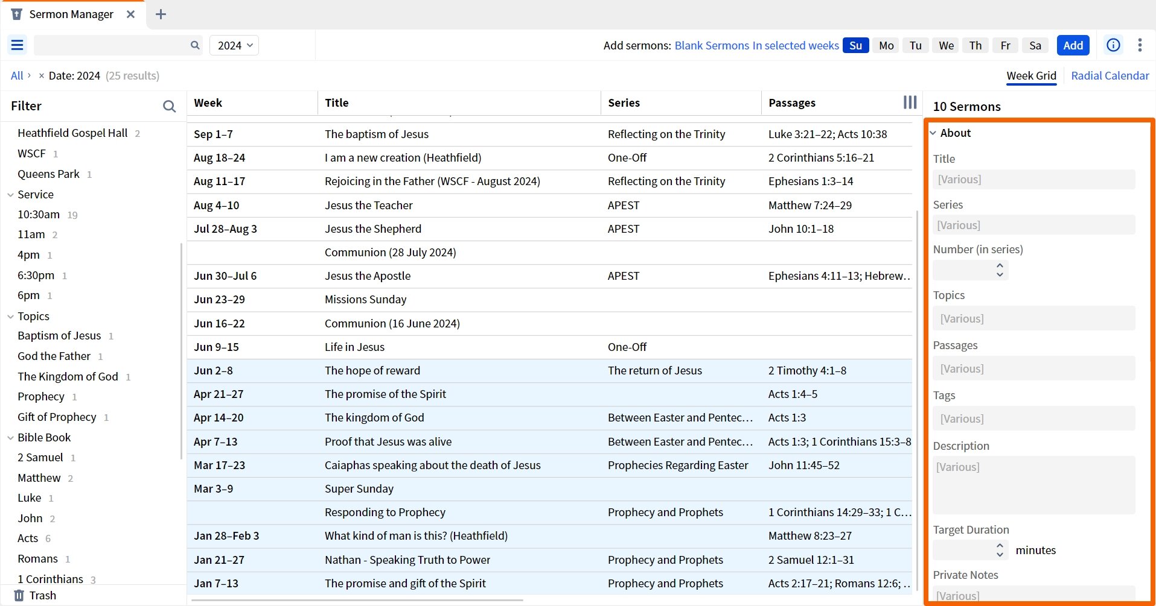Toggle Saturday (Sa) day button
The width and height of the screenshot is (1156, 606).
point(1035,45)
